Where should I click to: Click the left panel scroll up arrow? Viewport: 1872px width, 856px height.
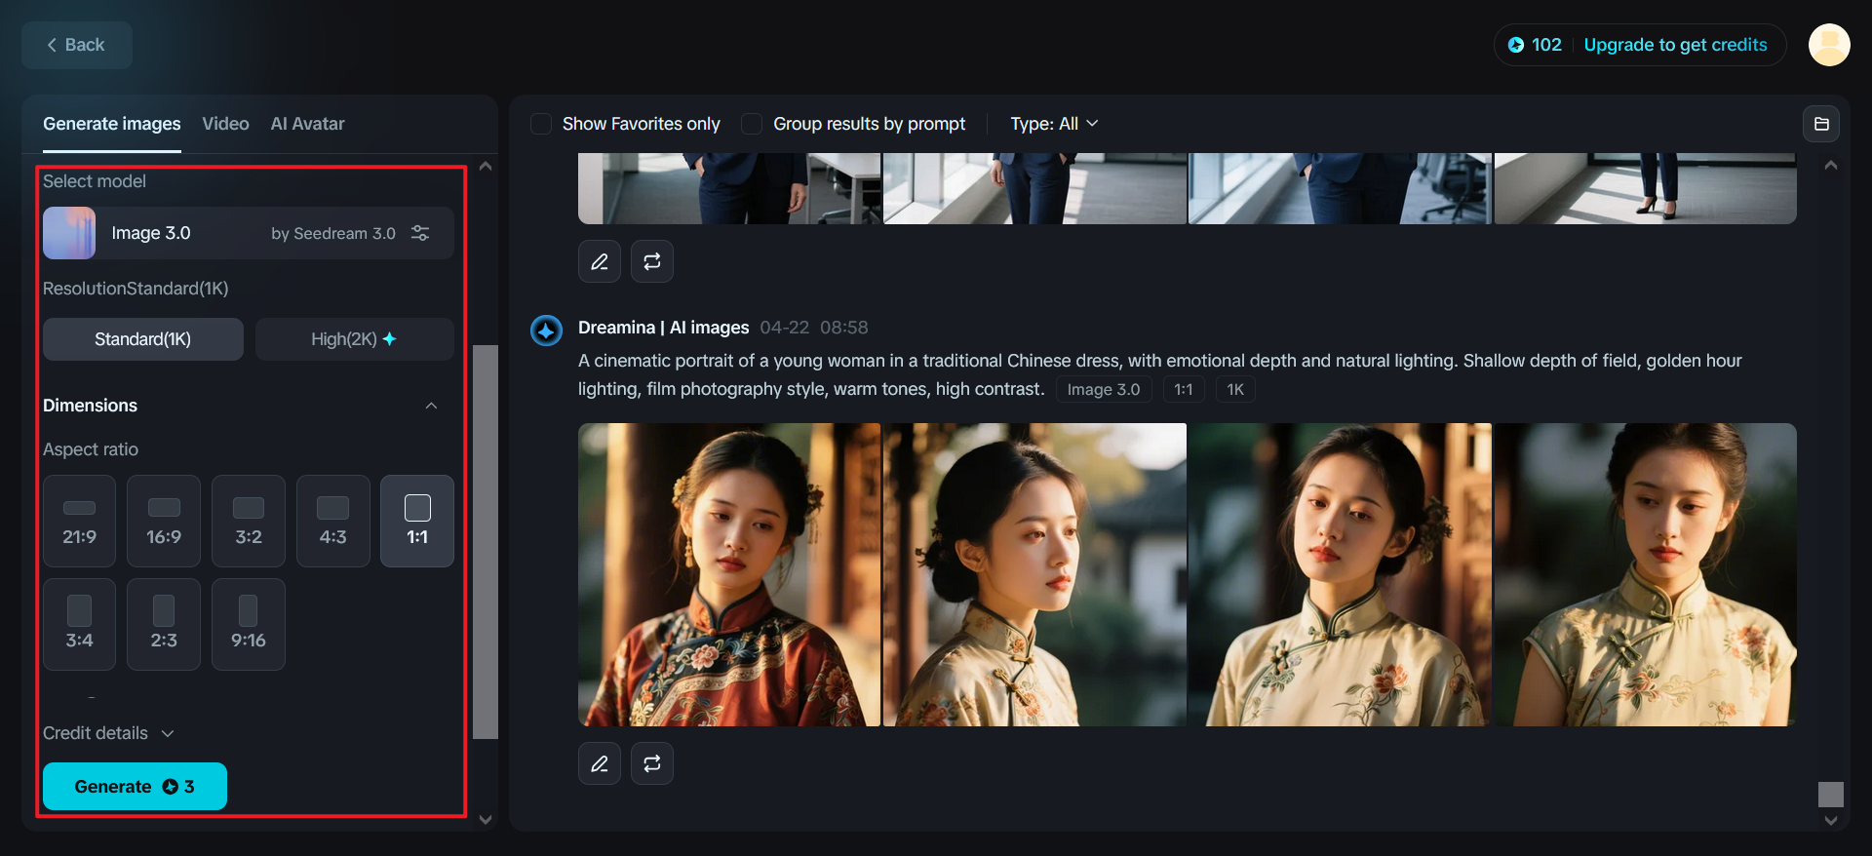(486, 167)
